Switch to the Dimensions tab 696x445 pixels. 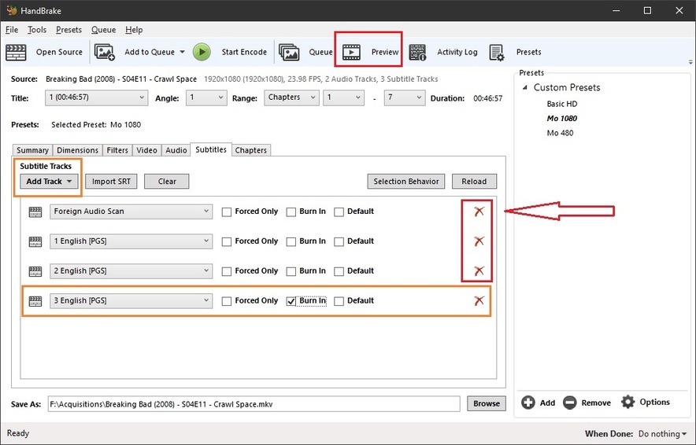coord(78,150)
